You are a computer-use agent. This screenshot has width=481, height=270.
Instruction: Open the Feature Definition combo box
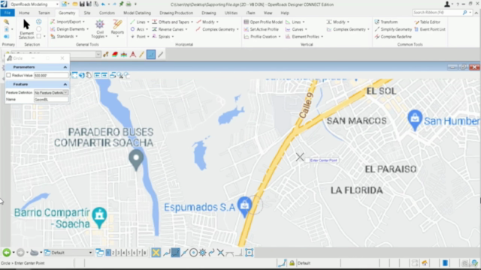coord(51,92)
